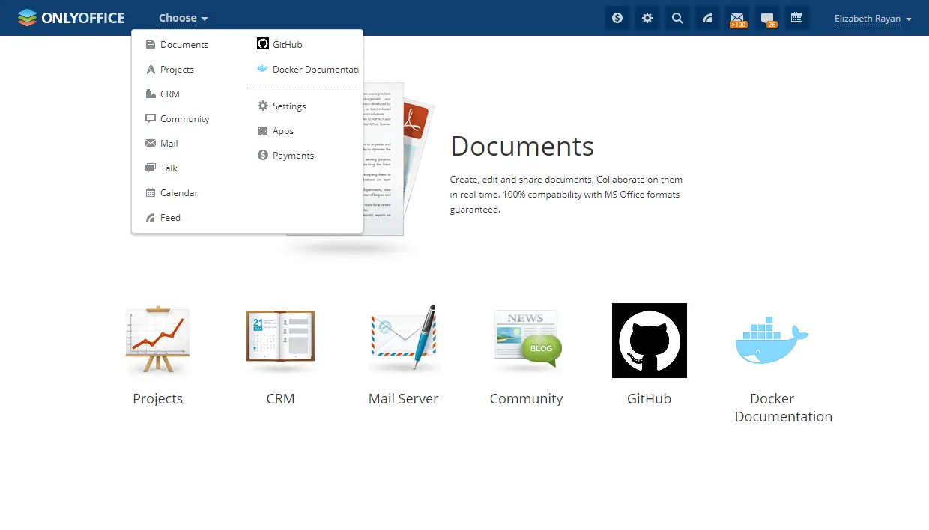Click the Community news blog icon
This screenshot has width=929, height=530.
(x=526, y=338)
